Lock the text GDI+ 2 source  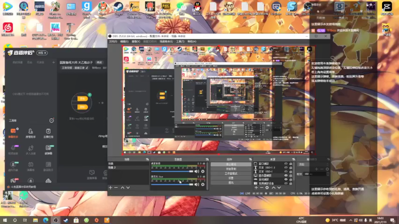pos(291,167)
